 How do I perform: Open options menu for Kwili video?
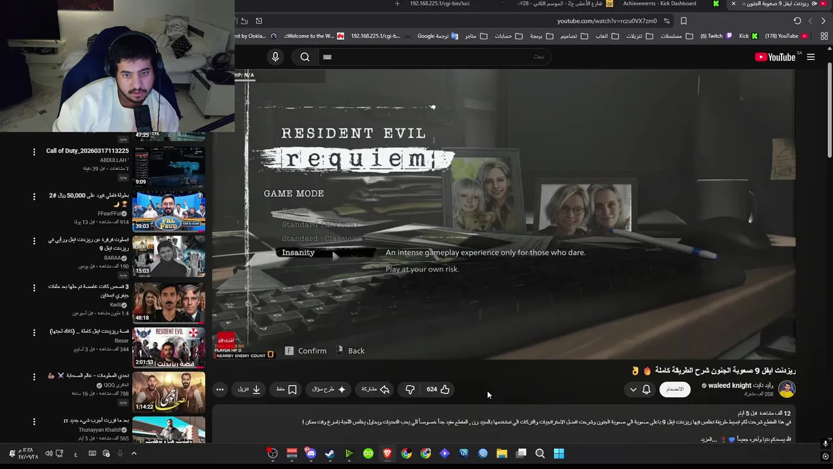(x=34, y=287)
